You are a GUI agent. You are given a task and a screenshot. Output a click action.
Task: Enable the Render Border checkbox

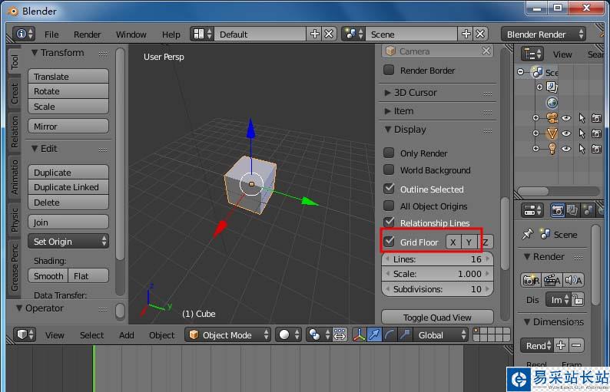[x=389, y=70]
